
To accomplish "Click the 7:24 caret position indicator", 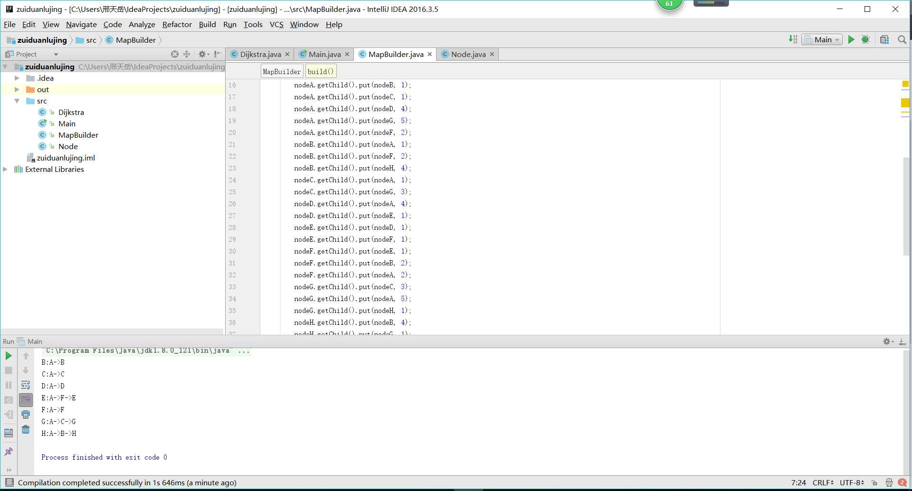I will coord(798,482).
